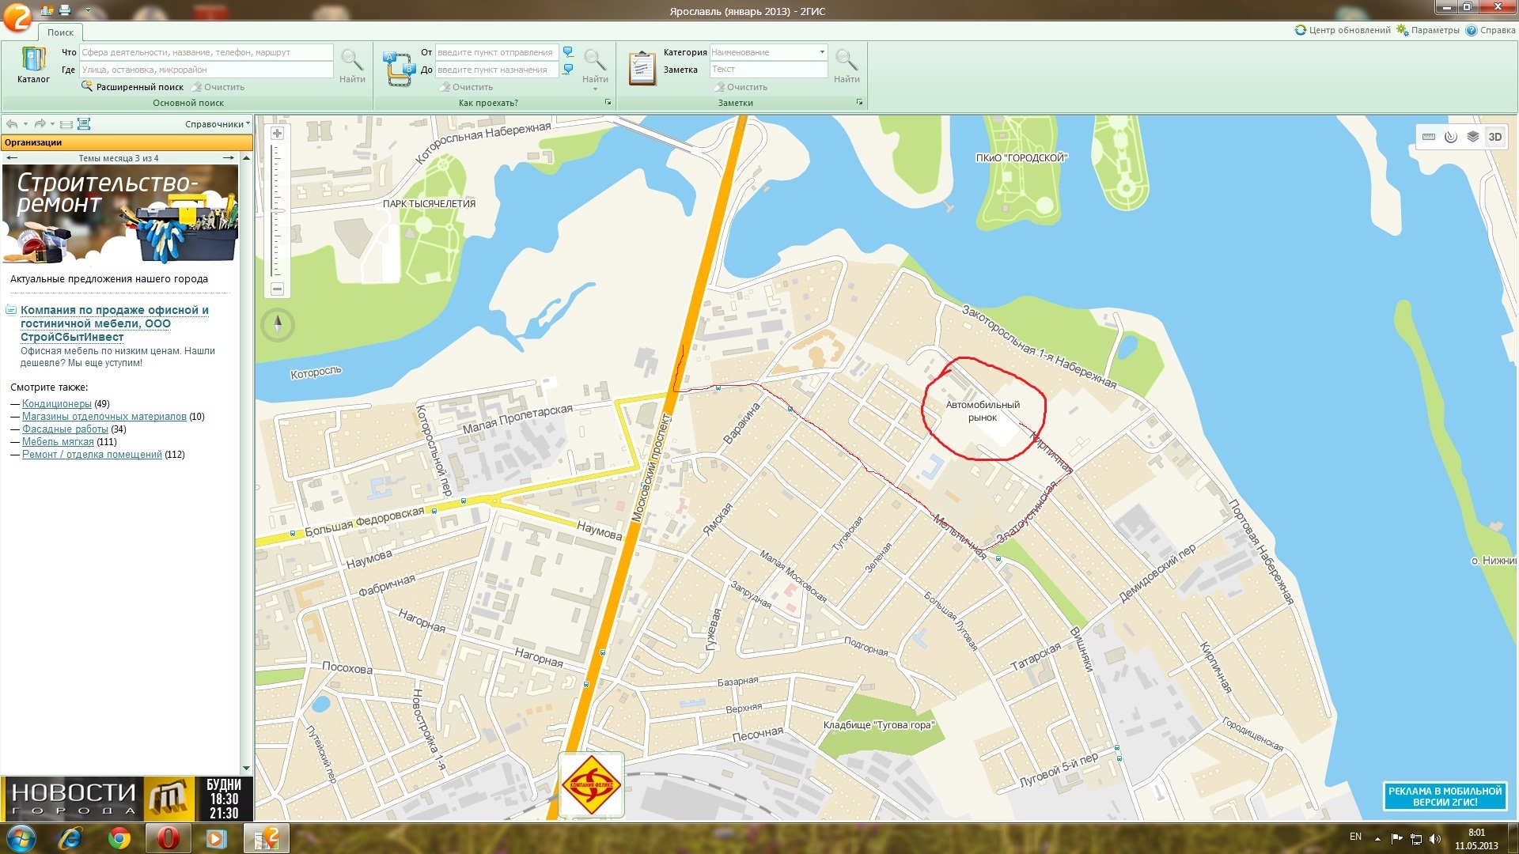Open dropdown arrow under route Найти button

(595, 89)
